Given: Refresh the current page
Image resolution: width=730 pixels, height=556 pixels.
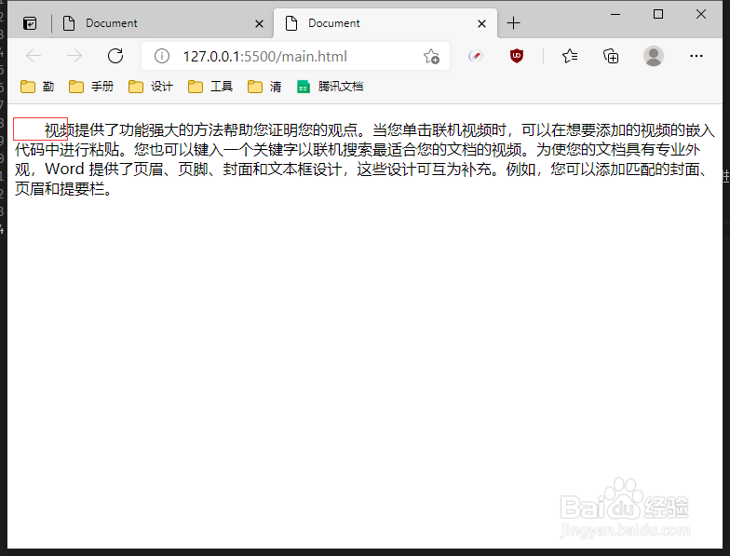Looking at the screenshot, I should pos(115,56).
